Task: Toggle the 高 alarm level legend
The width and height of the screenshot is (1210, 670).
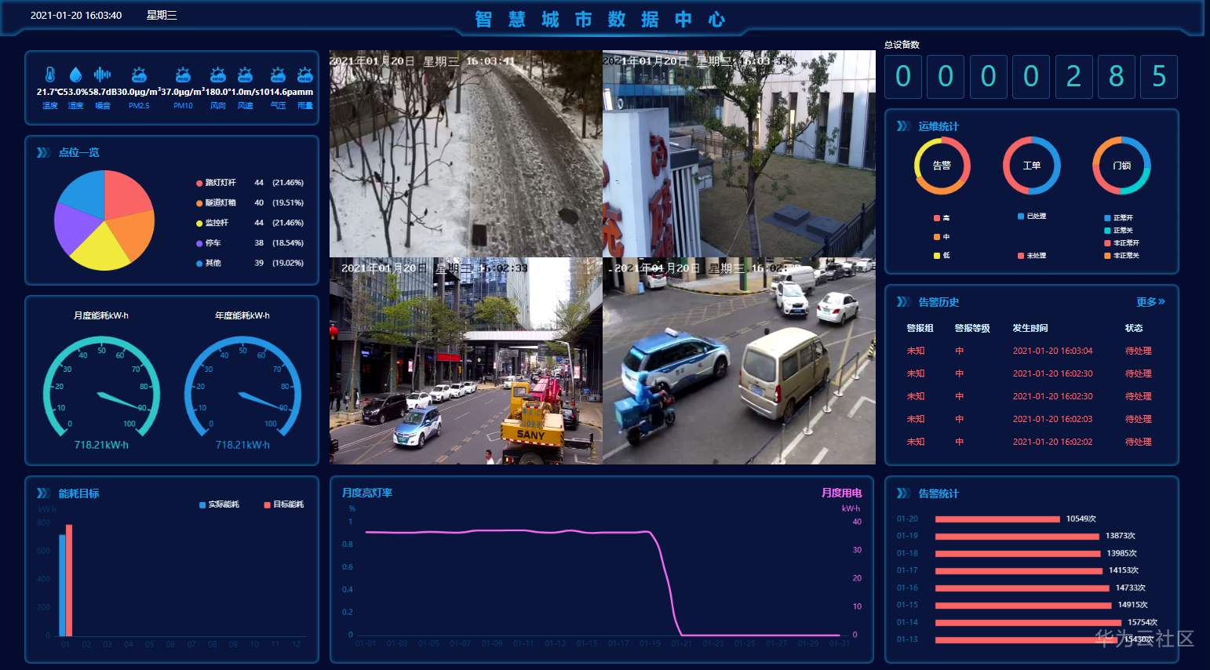Action: click(x=942, y=218)
